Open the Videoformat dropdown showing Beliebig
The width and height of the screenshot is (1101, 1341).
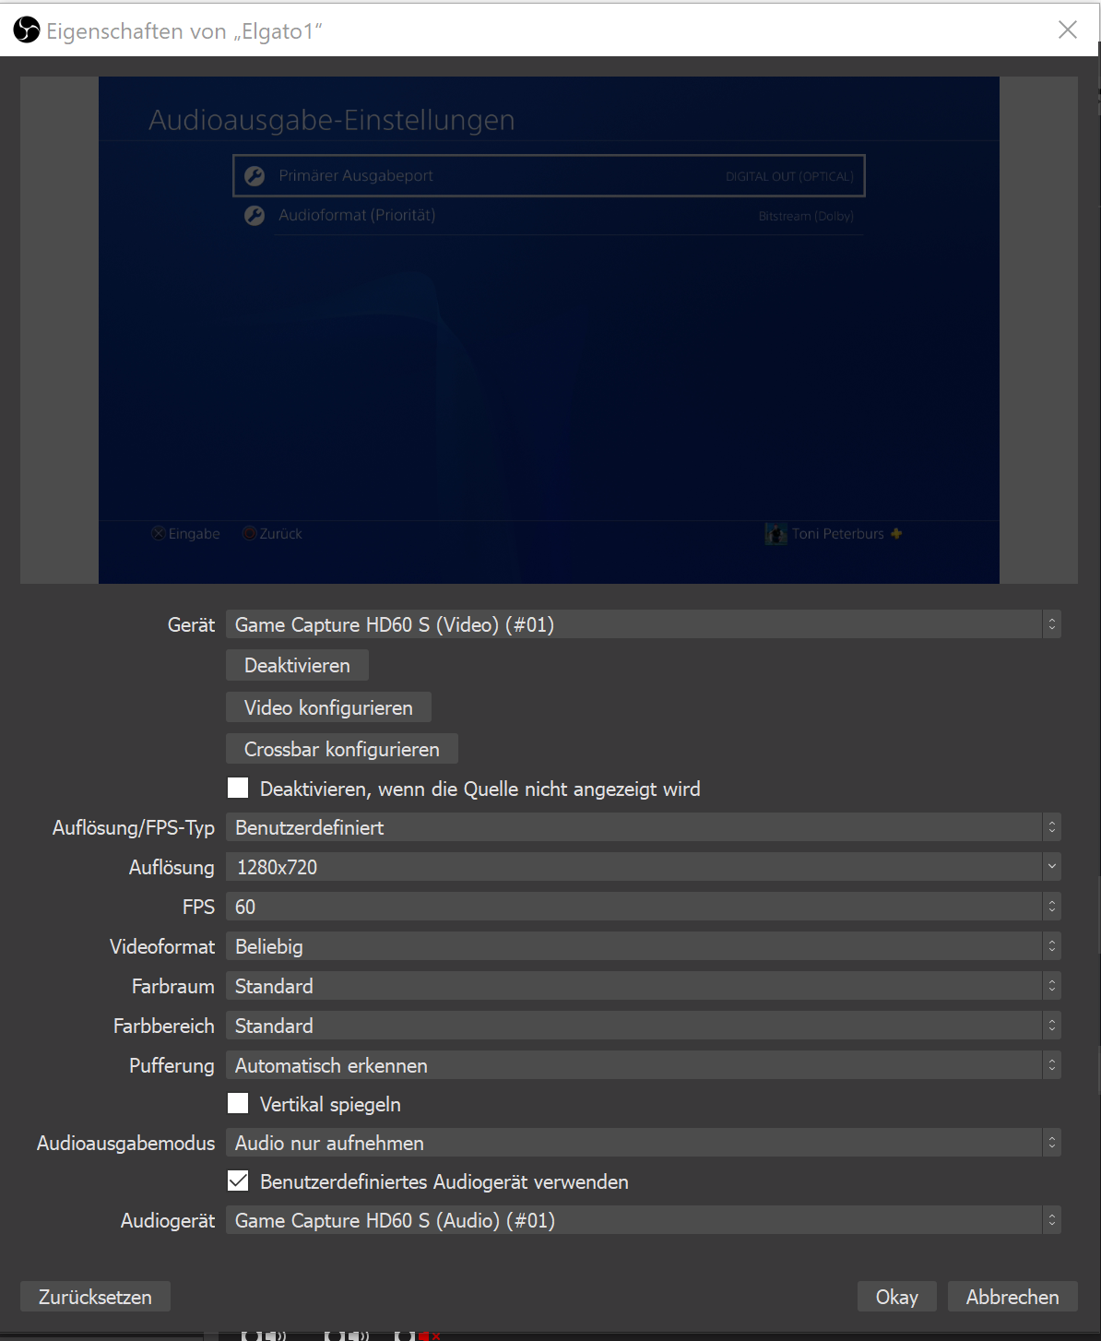click(x=643, y=946)
